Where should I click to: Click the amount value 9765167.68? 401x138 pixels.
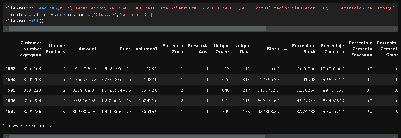click(83, 101)
